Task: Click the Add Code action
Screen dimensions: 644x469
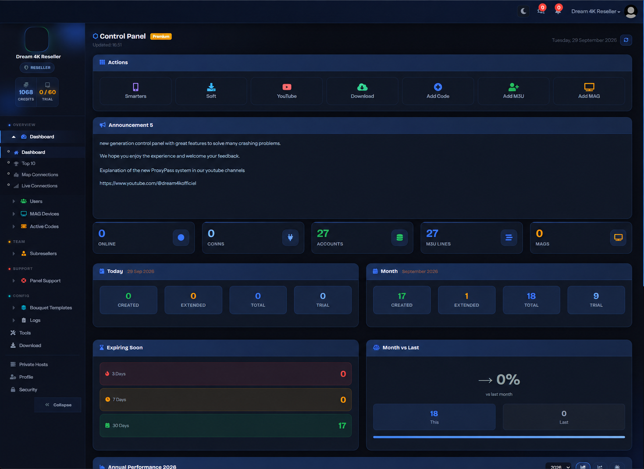Action: coord(438,91)
